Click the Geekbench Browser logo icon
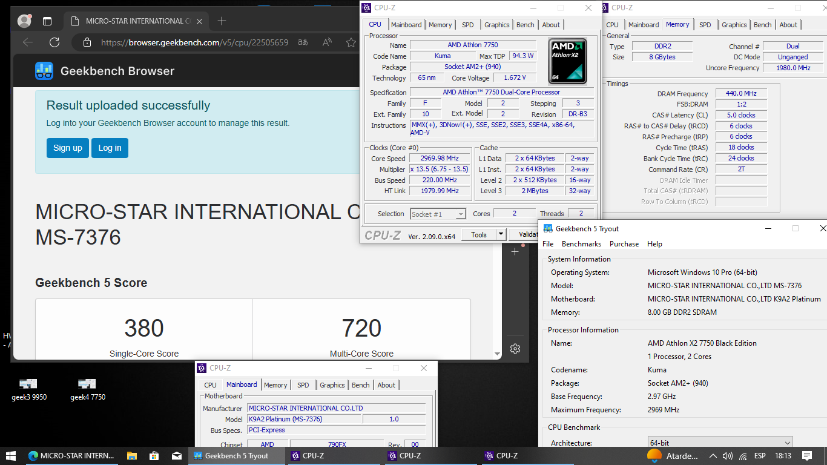827x465 pixels. [x=44, y=71]
